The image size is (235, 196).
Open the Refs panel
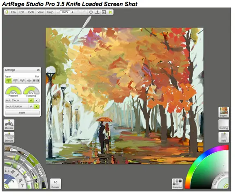[x=224, y=137]
